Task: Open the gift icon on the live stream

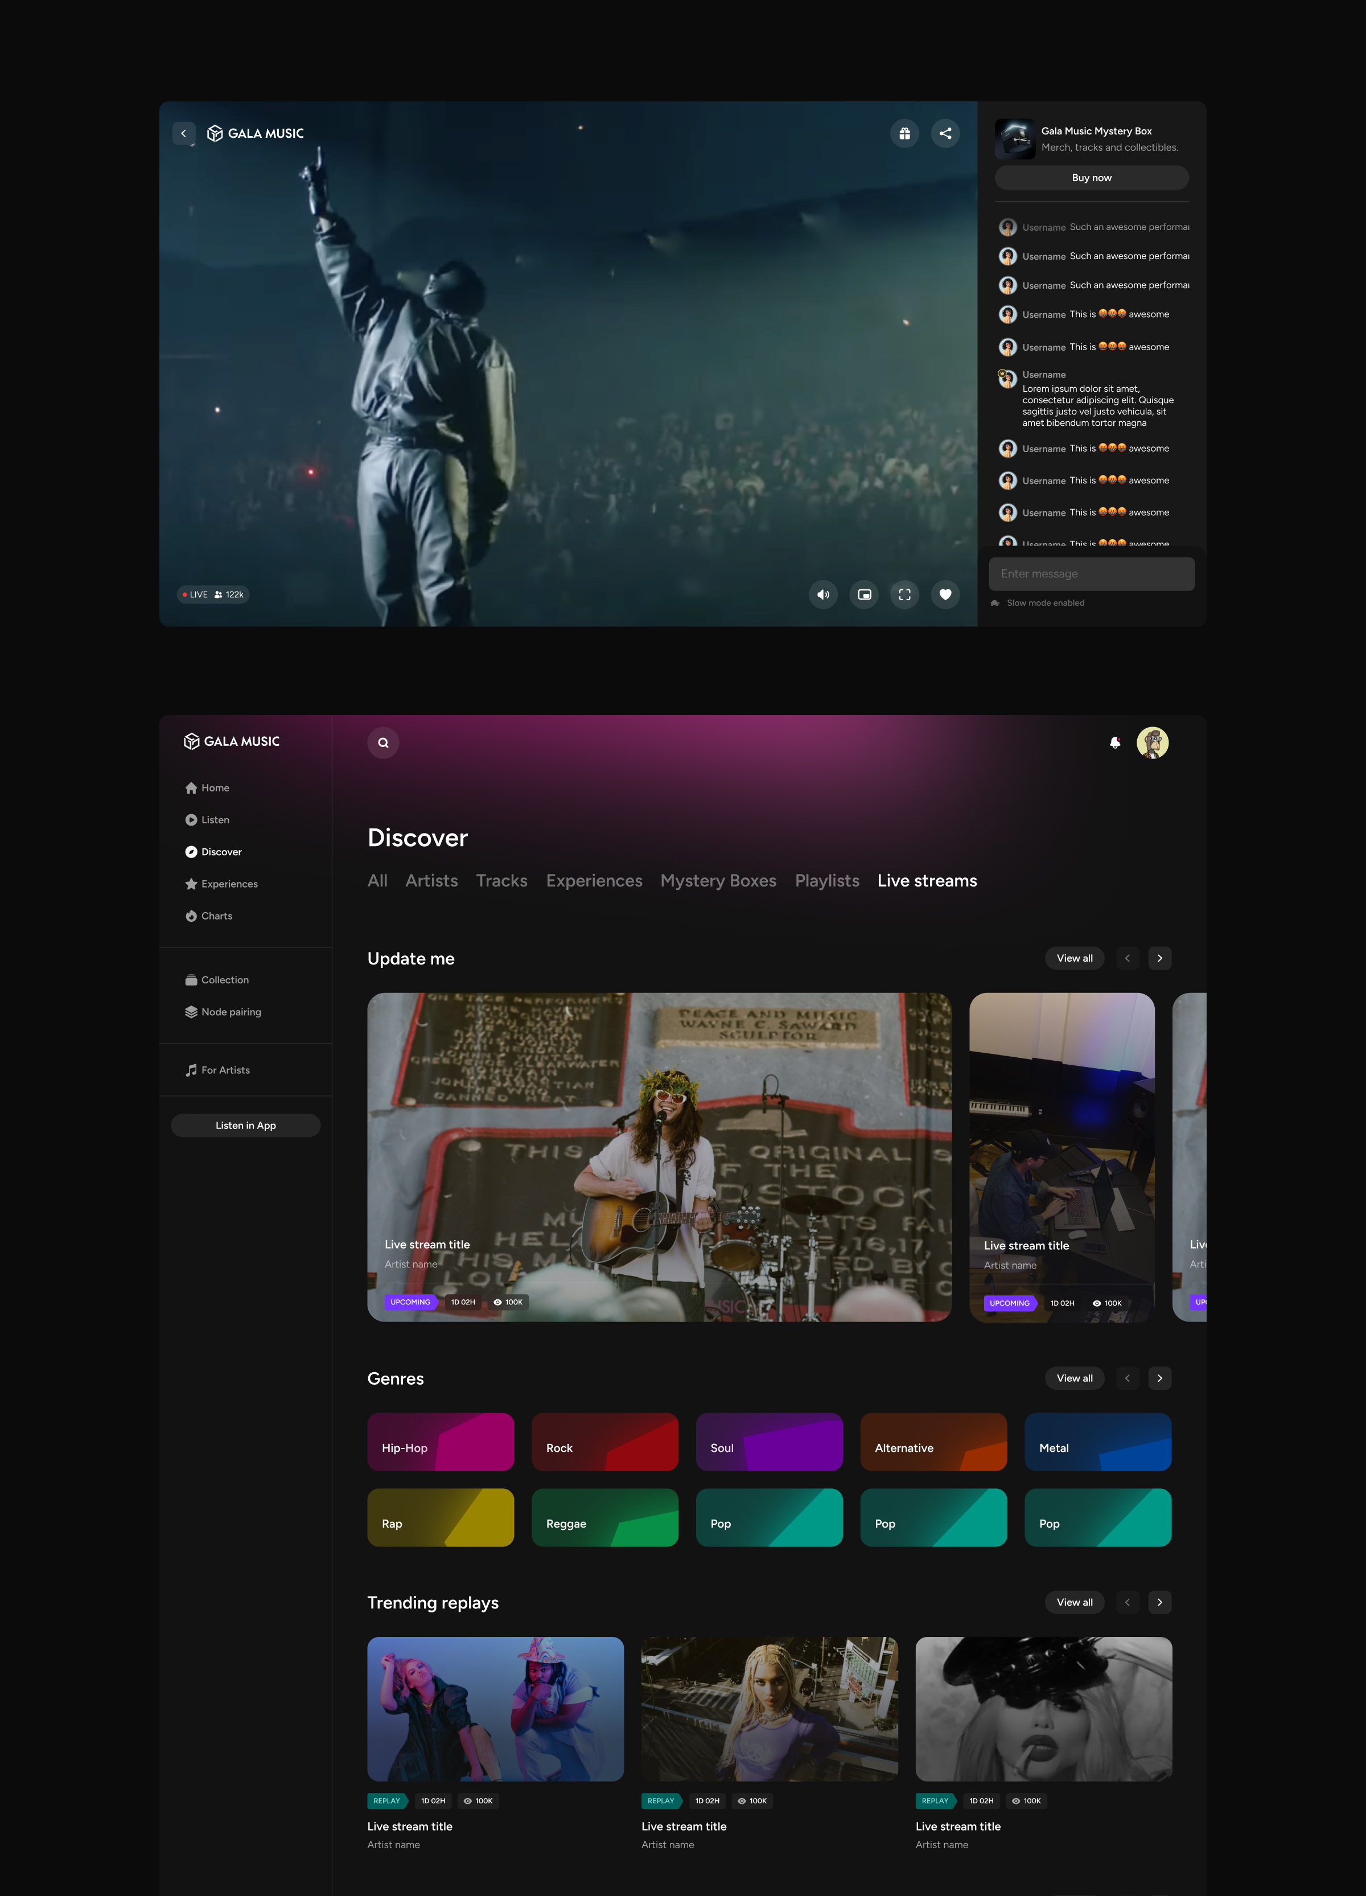Action: [905, 133]
